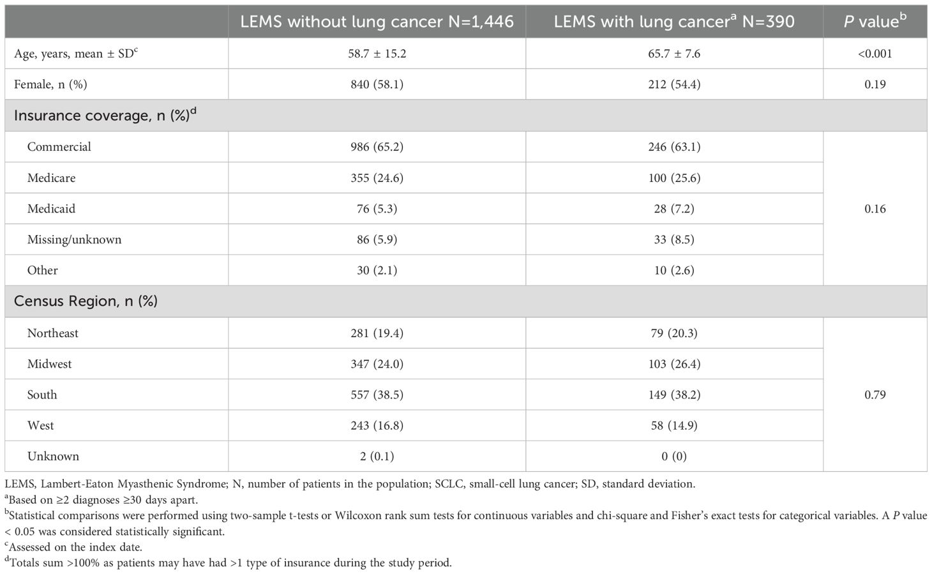The width and height of the screenshot is (932, 574).
Task: Click the "Census Region, n (%)" section header
Action: click(86, 301)
